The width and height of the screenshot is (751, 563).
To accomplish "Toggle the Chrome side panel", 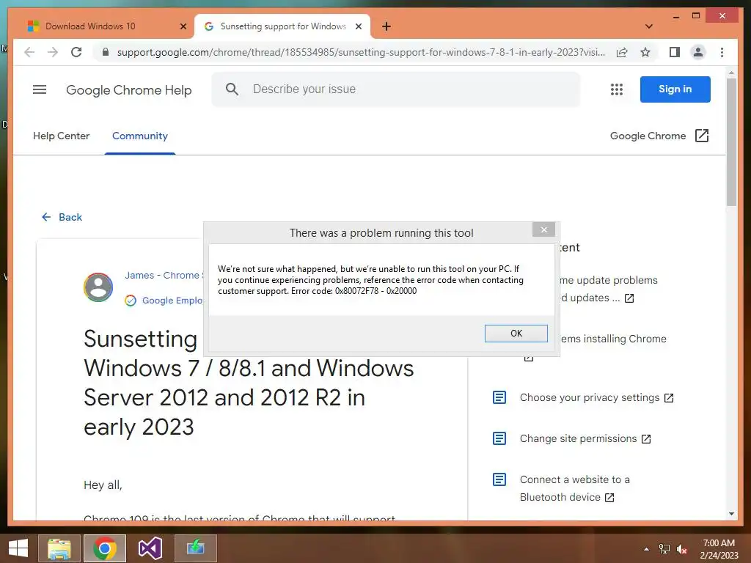I will [675, 52].
